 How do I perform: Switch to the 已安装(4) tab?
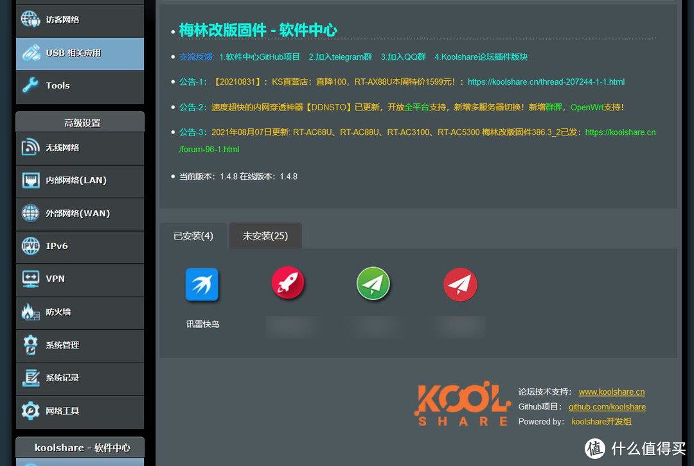pos(193,236)
